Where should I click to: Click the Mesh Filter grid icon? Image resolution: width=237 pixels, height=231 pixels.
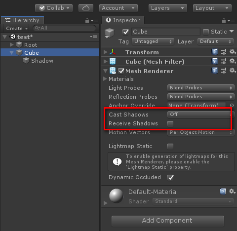pos(113,61)
